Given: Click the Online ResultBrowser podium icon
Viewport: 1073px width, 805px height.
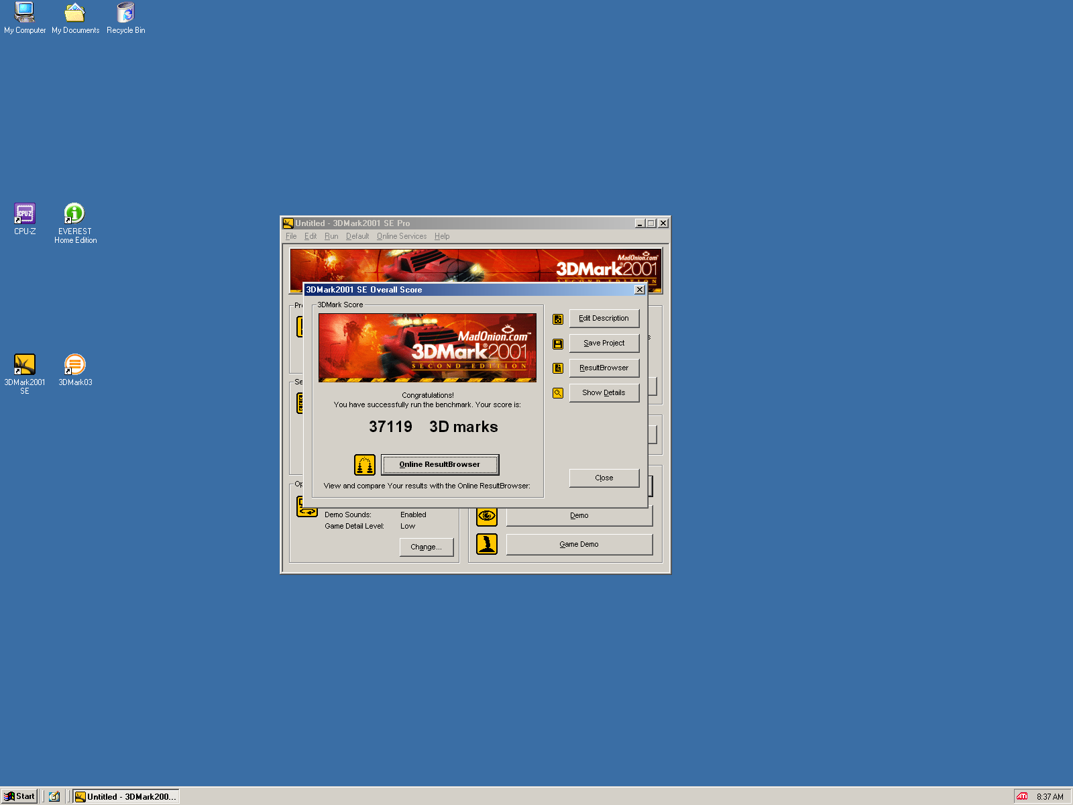Looking at the screenshot, I should (365, 464).
